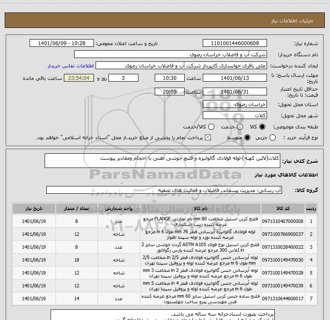The height and width of the screenshot is (320, 330).
Task: Choose the جزیی purchase type radio
Action: point(273,137)
